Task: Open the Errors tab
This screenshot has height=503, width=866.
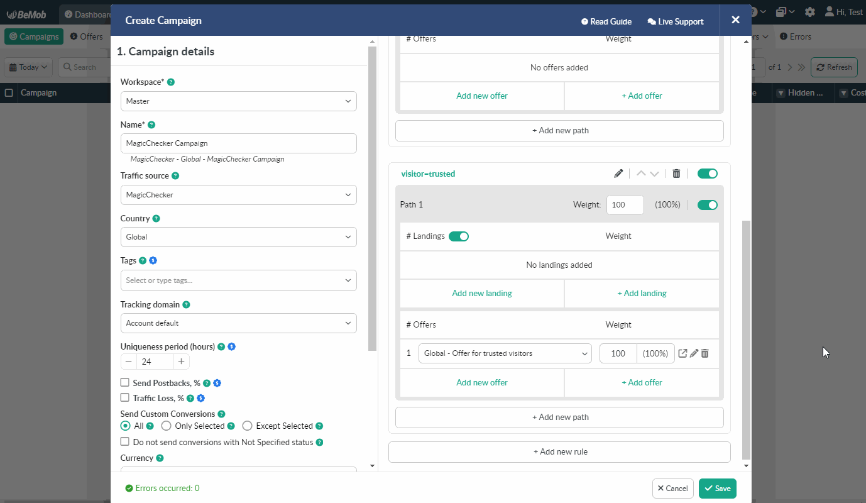Action: pyautogui.click(x=796, y=36)
